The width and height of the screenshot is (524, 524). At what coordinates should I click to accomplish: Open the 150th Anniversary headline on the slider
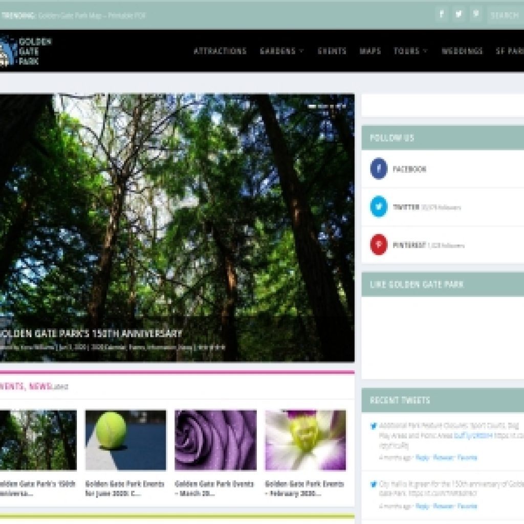[91, 334]
